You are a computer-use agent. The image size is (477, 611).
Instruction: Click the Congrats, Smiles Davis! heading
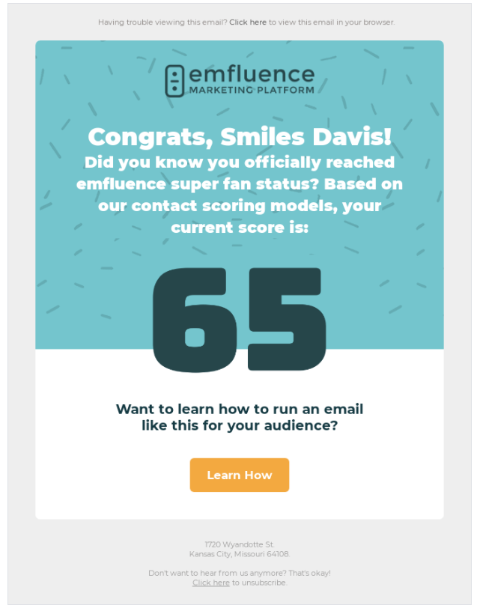pos(240,137)
